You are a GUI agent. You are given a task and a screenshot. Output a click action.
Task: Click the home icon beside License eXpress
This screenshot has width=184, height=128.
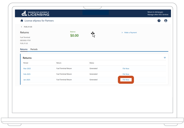point(22,21)
